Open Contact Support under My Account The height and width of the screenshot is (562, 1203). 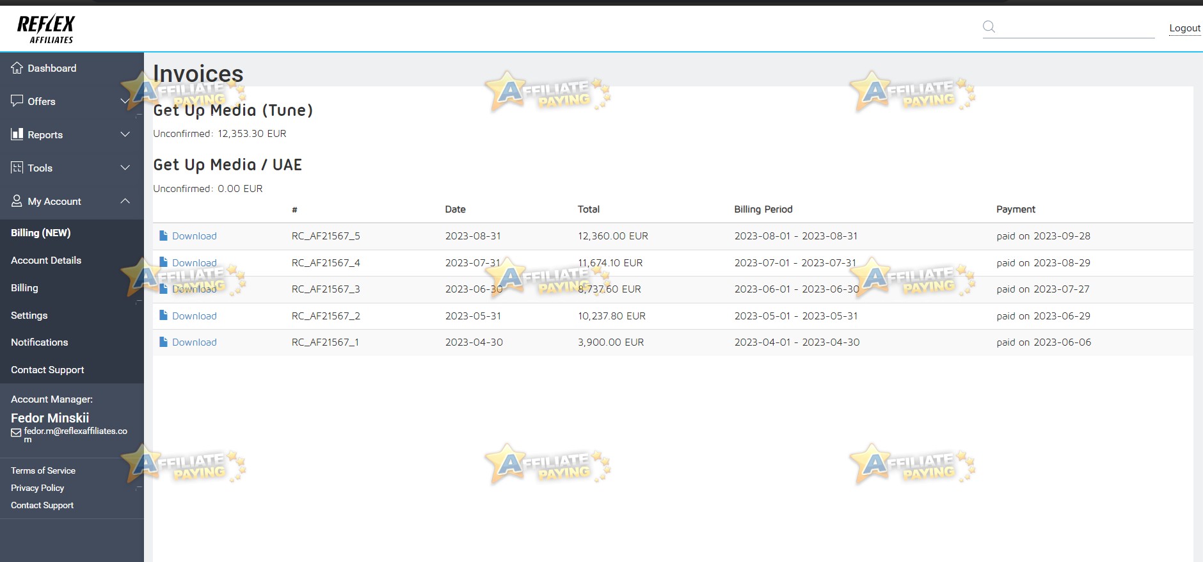(x=47, y=370)
